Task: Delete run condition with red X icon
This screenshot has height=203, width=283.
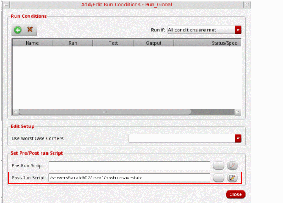Action: pos(30,29)
